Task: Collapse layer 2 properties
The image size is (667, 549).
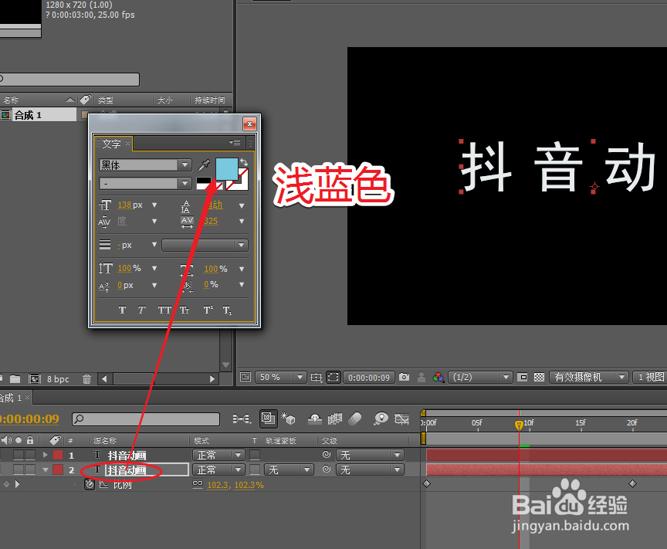Action: tap(45, 469)
